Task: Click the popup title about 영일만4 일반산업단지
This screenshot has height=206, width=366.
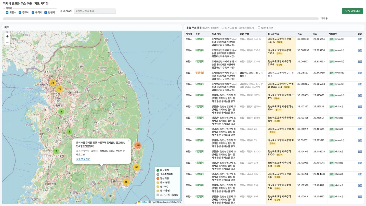Action: pyautogui.click(x=101, y=144)
